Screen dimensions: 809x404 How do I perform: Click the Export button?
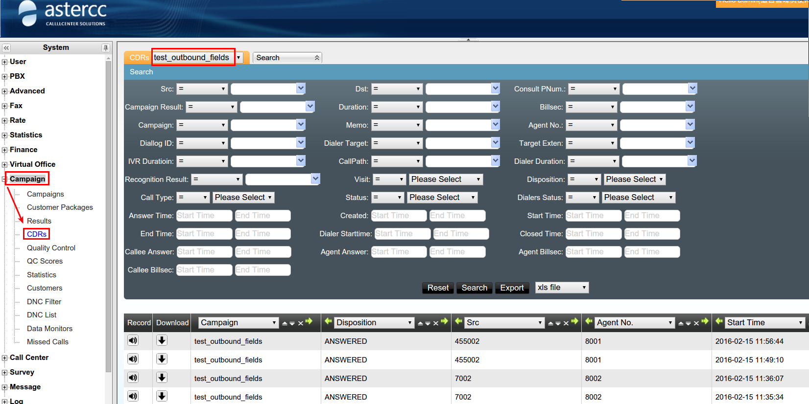click(x=512, y=288)
